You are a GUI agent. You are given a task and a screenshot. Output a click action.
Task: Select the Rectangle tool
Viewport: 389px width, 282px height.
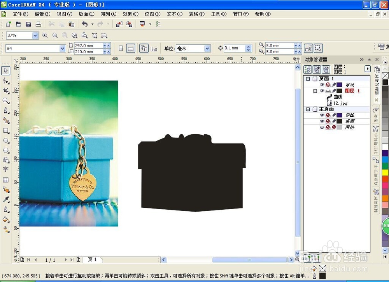tap(6, 131)
